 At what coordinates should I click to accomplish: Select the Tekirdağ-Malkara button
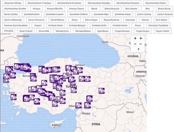click(x=83, y=31)
